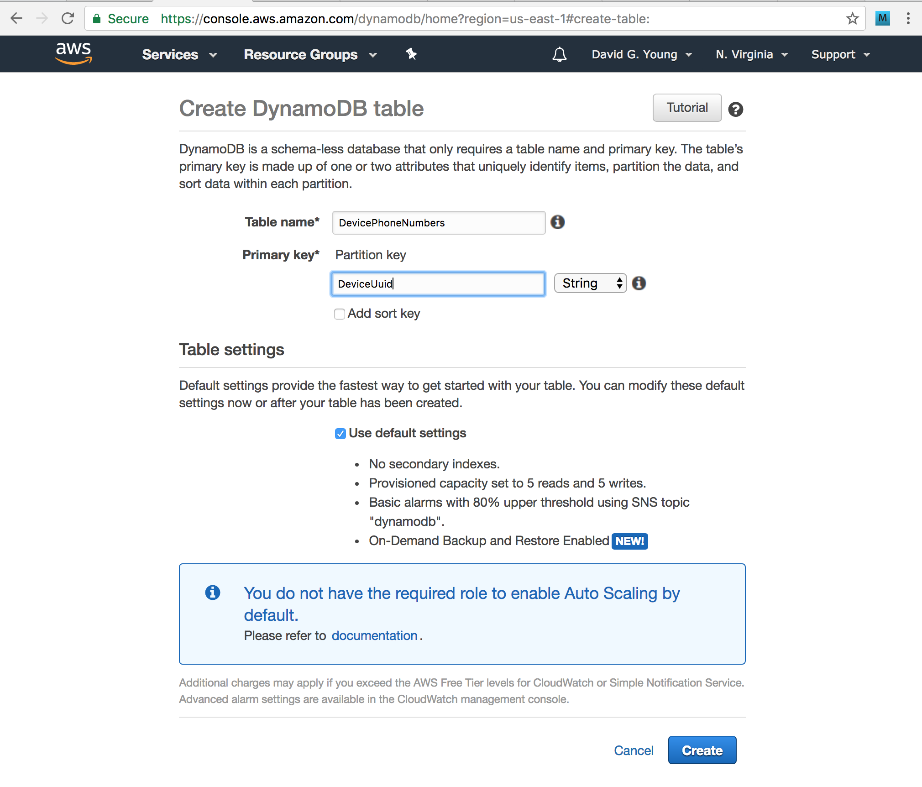Click the pin shortcuts icon in navbar
This screenshot has width=922, height=787.
[411, 54]
